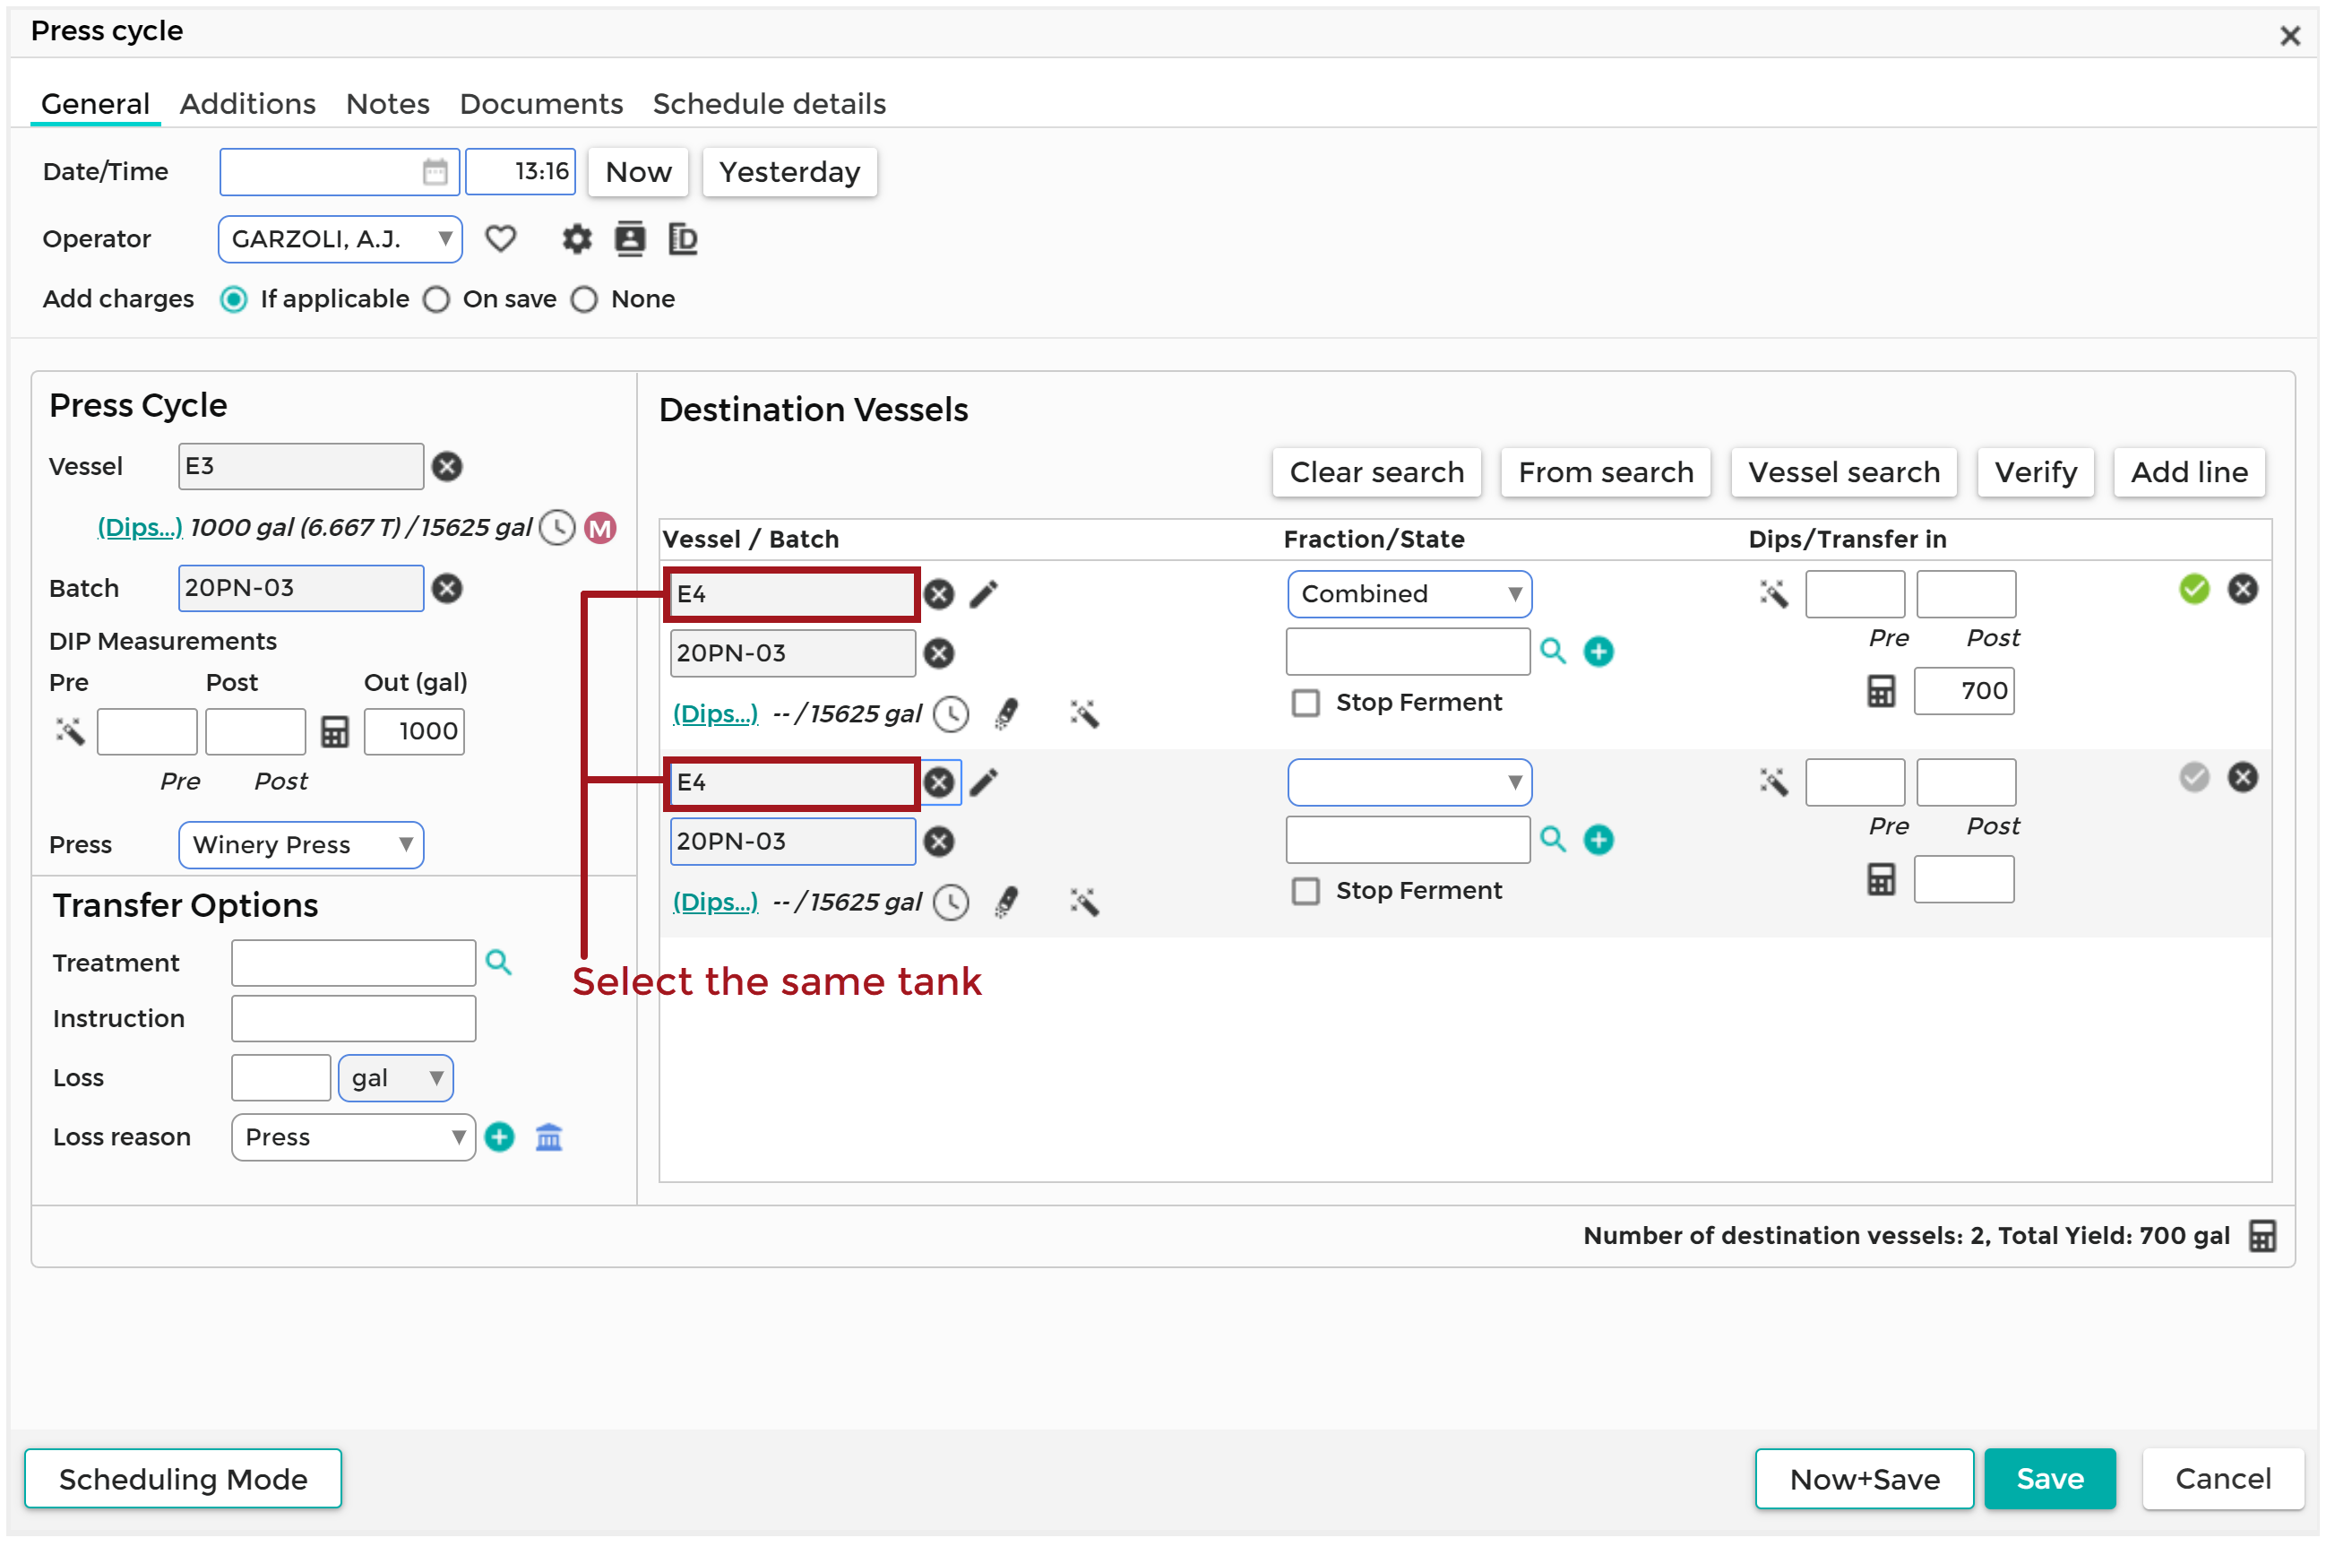Viewport: 2335px width, 1555px height.
Task: Click the From search button
Action: [1606, 472]
